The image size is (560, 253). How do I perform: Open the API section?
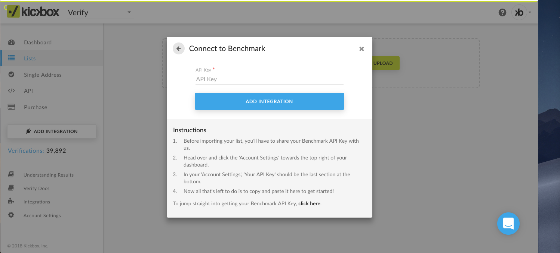click(28, 91)
